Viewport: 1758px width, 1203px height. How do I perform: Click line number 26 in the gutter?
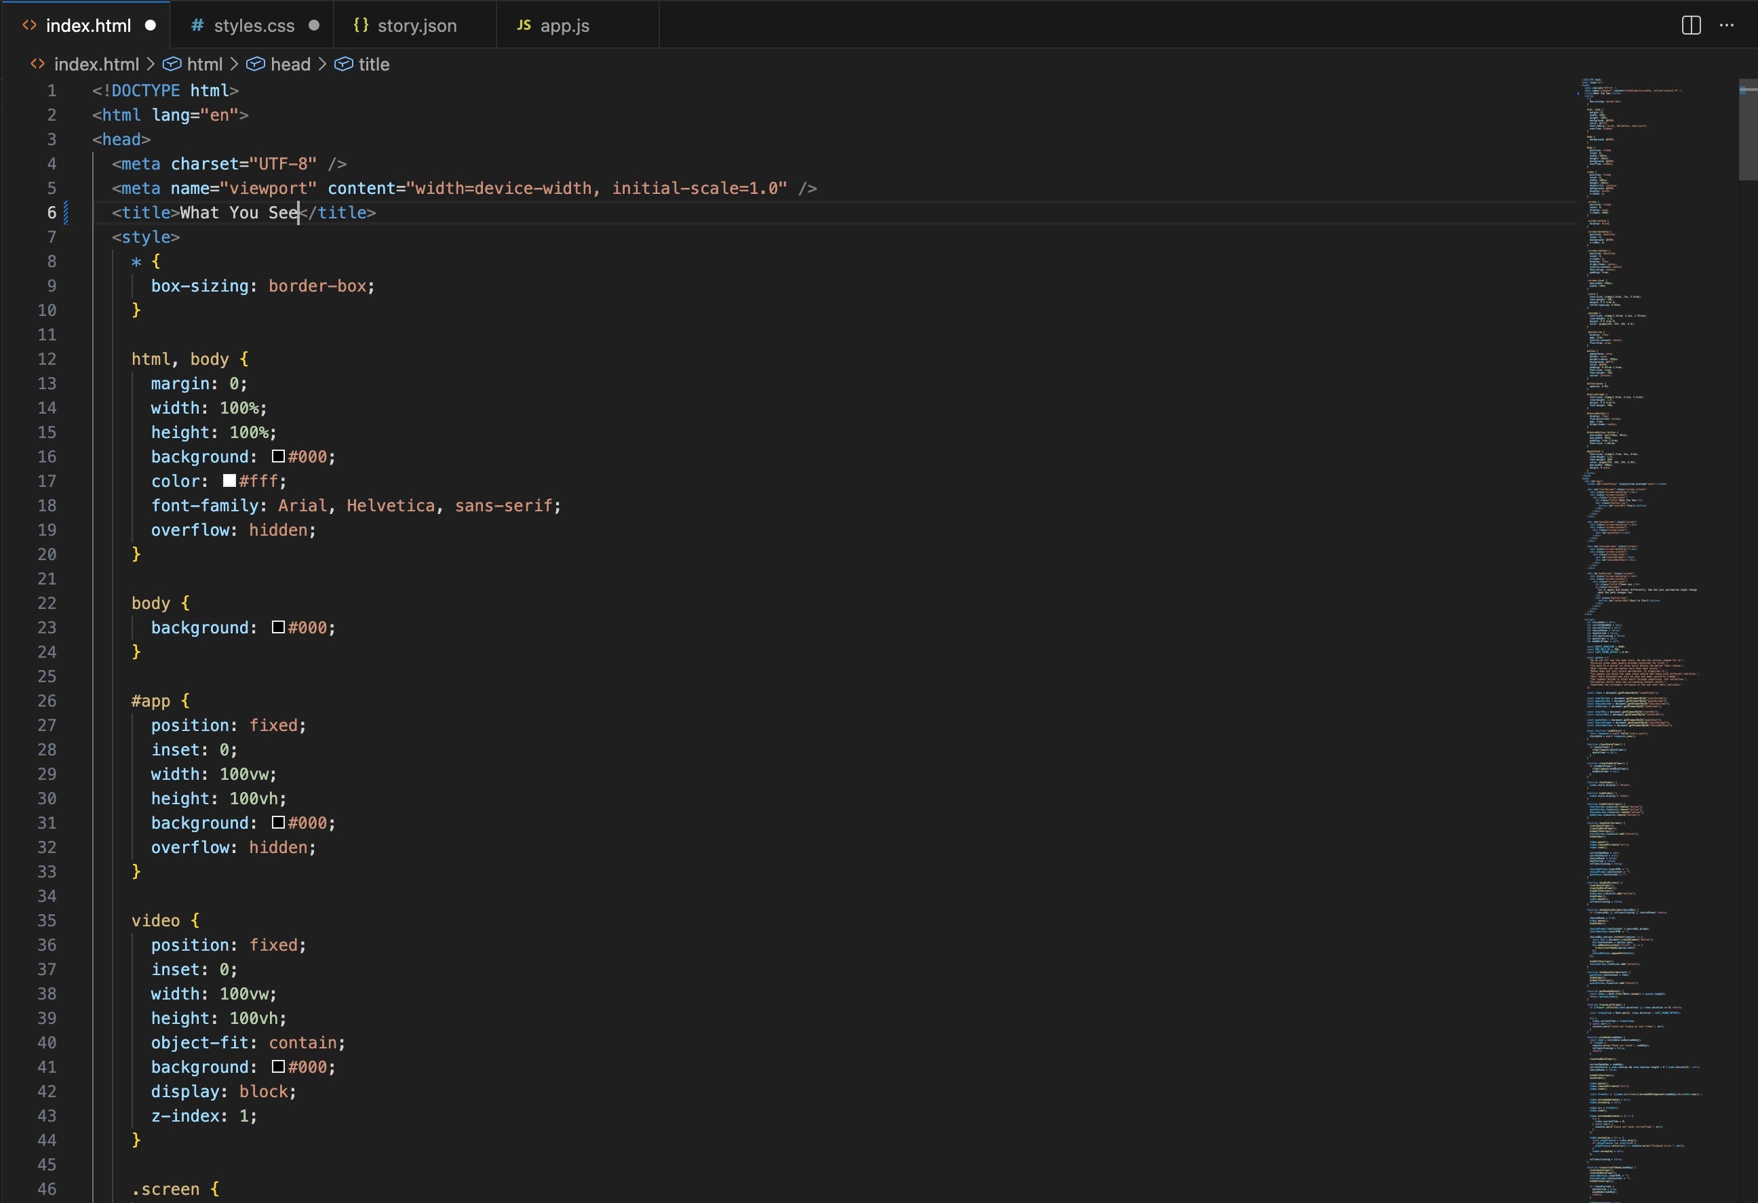click(x=47, y=701)
